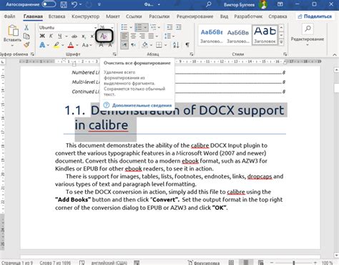Select the Format Painter brush icon
The height and width of the screenshot is (265, 339).
(26, 44)
